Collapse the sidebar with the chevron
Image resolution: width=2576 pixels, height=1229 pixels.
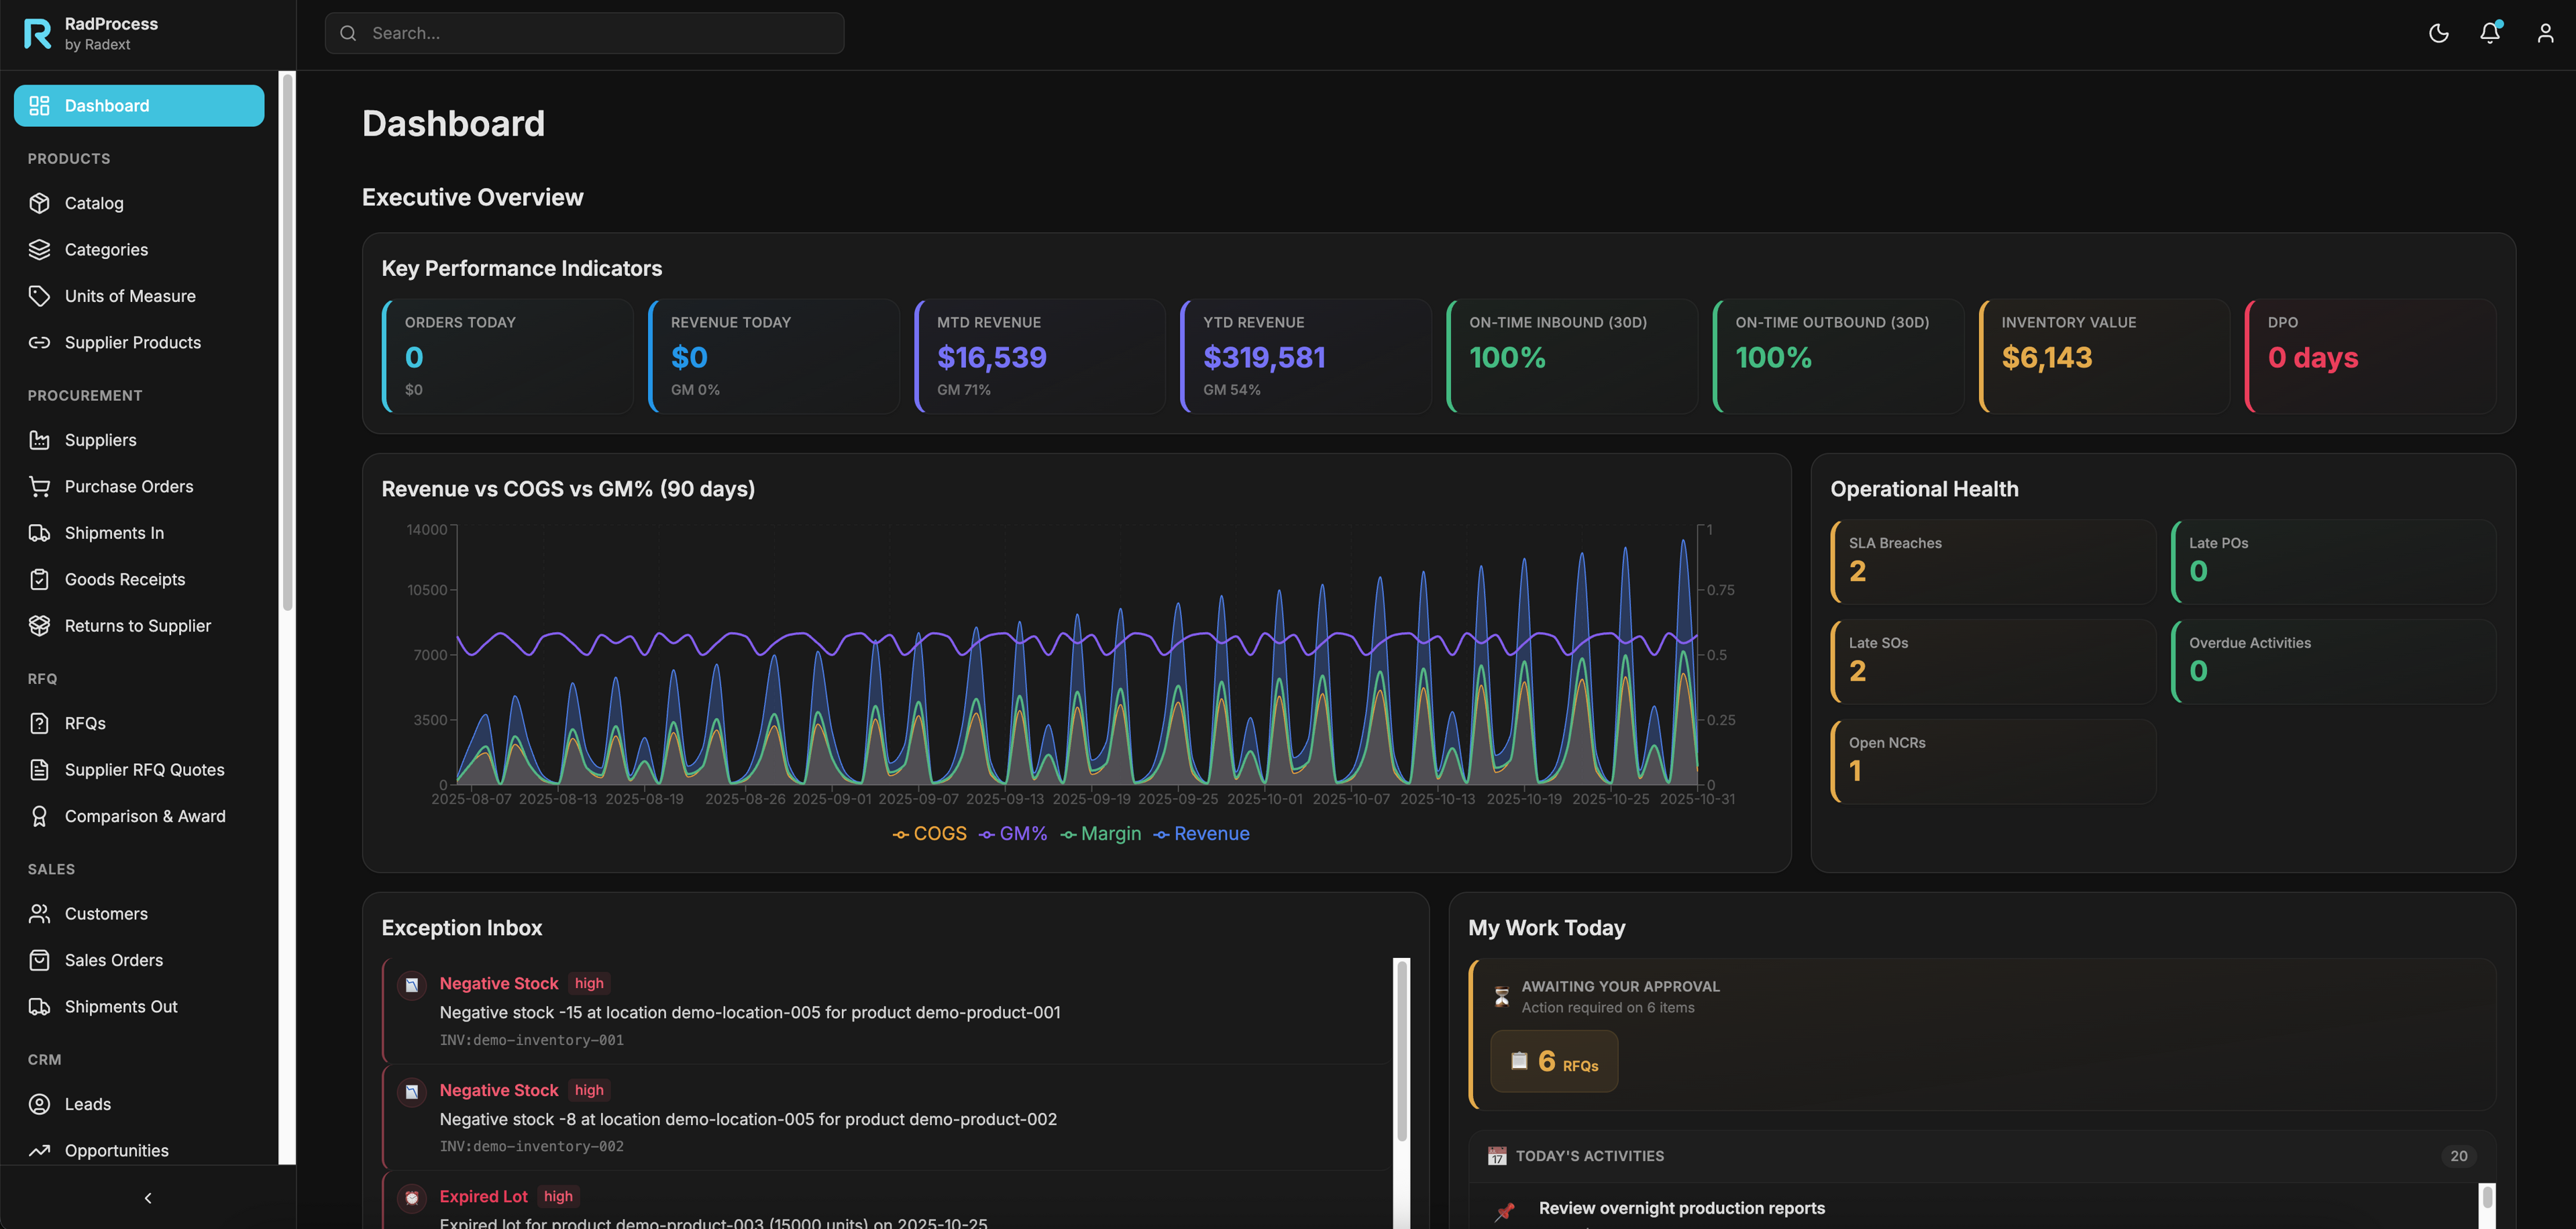tap(147, 1197)
